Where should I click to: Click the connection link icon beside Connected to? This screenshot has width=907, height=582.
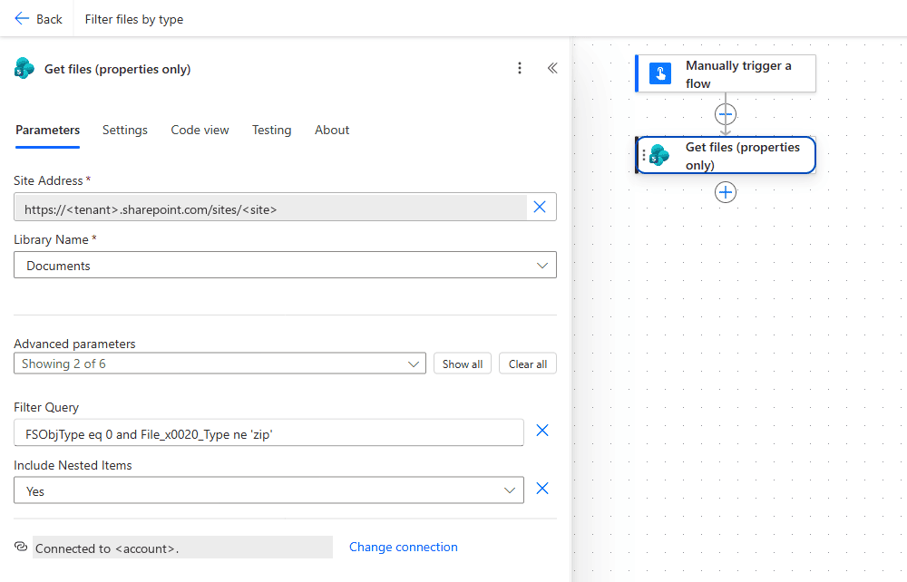click(21, 546)
